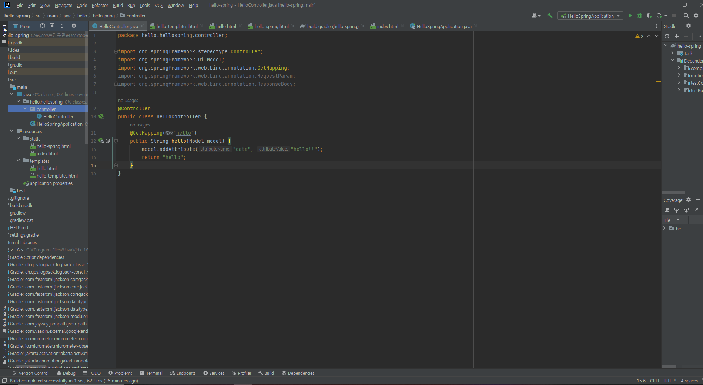Viewport: 703px width, 385px height.
Task: Click the Spring bean gutter icon at line 10
Action: click(101, 116)
